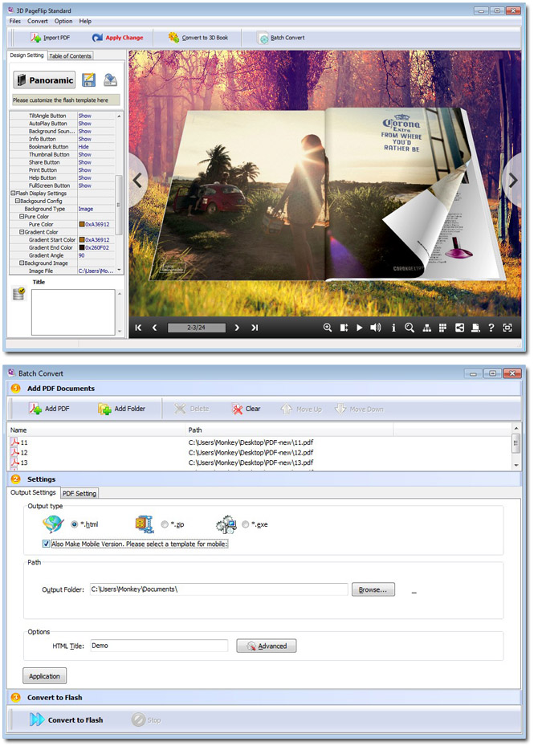Collapse the Gradient Color group

pos(22,232)
